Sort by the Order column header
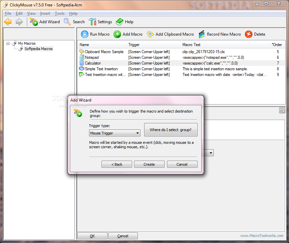This screenshot has width=289, height=243. click(x=277, y=45)
